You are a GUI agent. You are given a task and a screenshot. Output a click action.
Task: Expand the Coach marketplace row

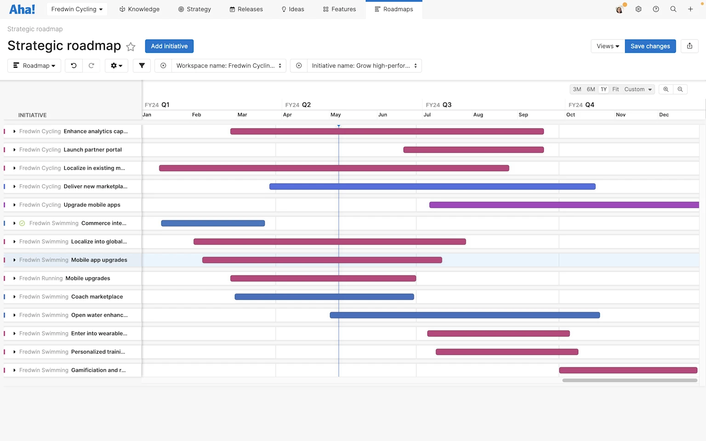tap(15, 297)
